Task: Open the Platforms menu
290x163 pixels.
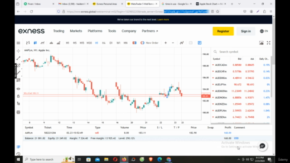Action: coord(95,31)
